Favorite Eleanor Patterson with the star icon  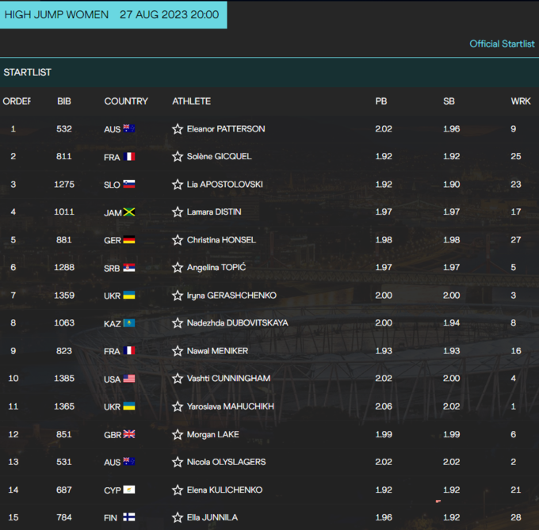click(178, 129)
